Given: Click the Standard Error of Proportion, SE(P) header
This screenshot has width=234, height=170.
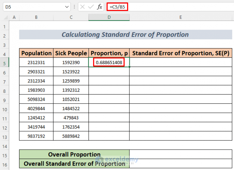Looking at the screenshot, I should [x=181, y=53].
